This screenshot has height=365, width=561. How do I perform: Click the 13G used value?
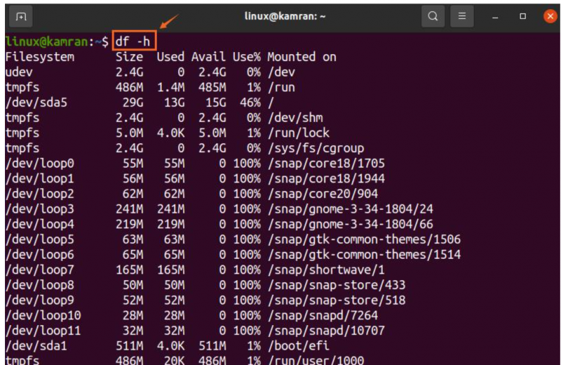coord(174,102)
